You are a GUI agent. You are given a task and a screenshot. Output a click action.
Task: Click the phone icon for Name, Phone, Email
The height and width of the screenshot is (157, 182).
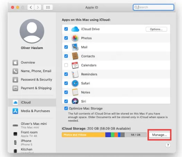tap(15, 71)
